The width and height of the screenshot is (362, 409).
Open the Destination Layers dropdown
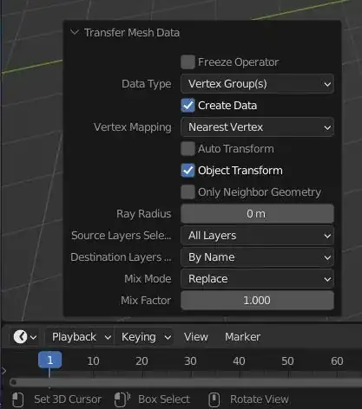click(x=257, y=257)
